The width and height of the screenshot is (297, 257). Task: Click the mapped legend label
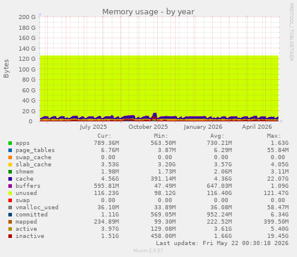(26, 222)
